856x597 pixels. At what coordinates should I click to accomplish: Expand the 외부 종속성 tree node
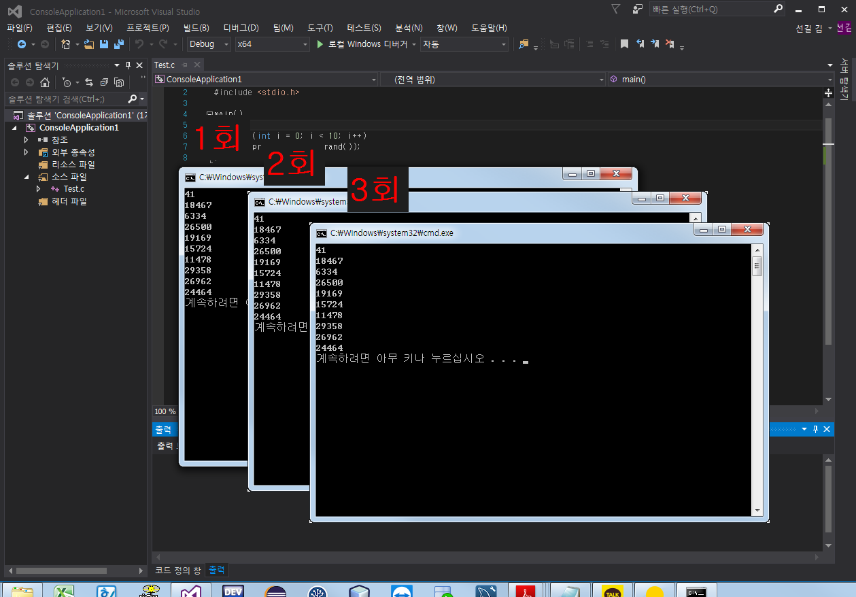tap(27, 152)
